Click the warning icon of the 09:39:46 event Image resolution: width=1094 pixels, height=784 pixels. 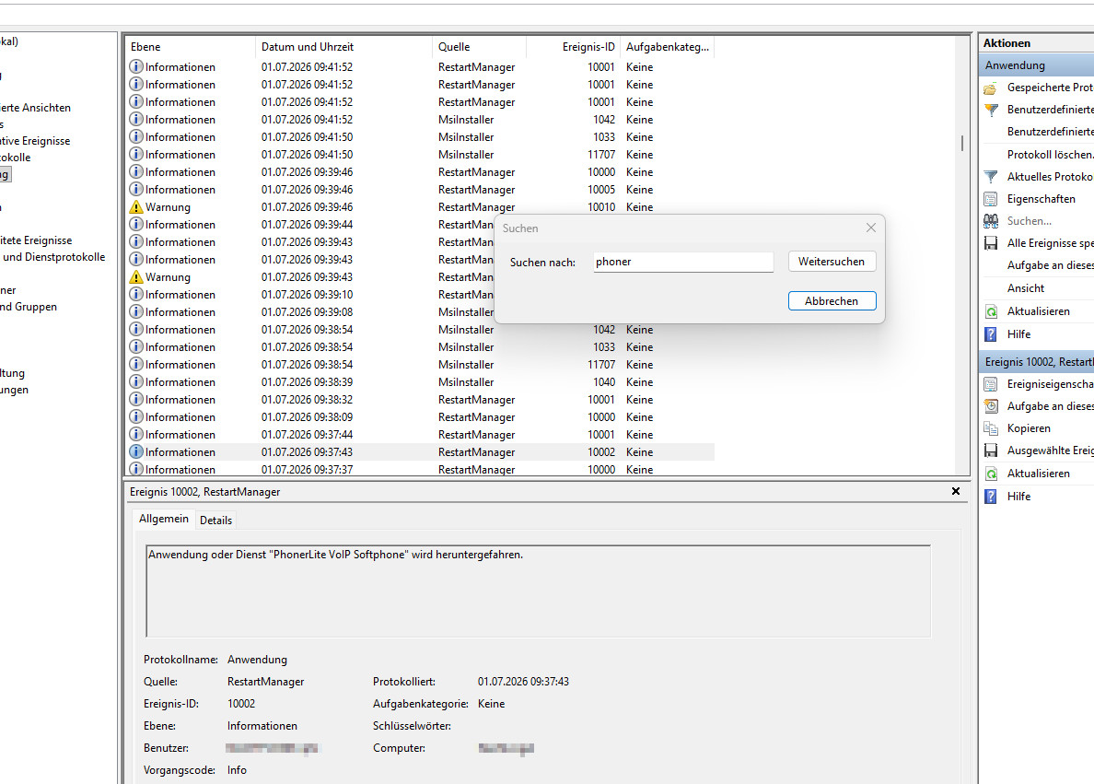coord(136,207)
